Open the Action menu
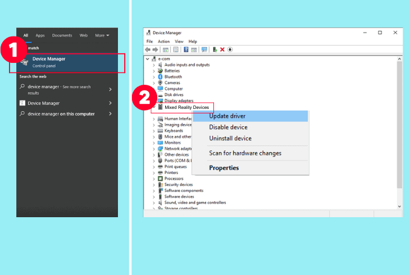 click(x=163, y=42)
